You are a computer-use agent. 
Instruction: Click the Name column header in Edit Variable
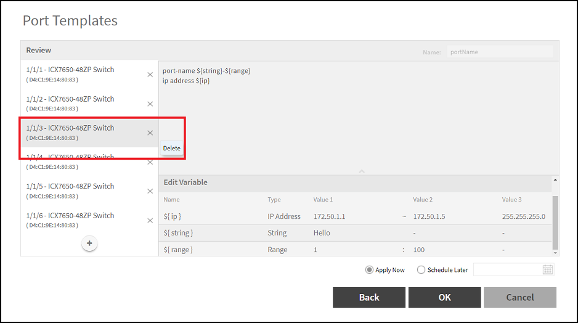pyautogui.click(x=171, y=200)
